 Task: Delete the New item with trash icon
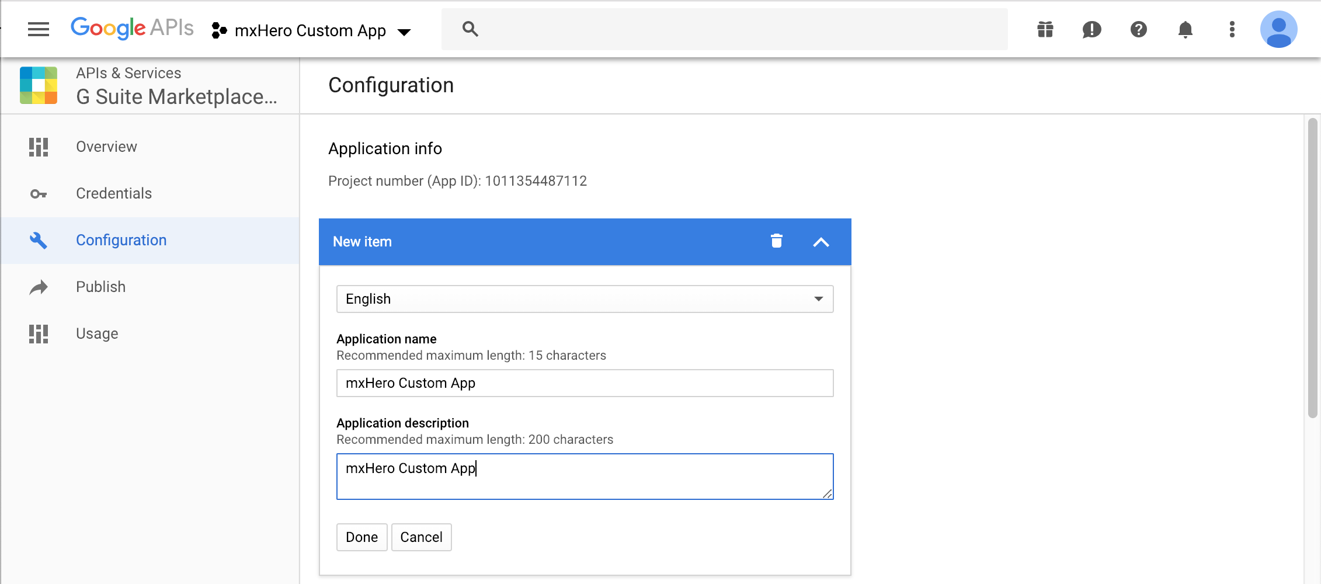[x=776, y=241]
